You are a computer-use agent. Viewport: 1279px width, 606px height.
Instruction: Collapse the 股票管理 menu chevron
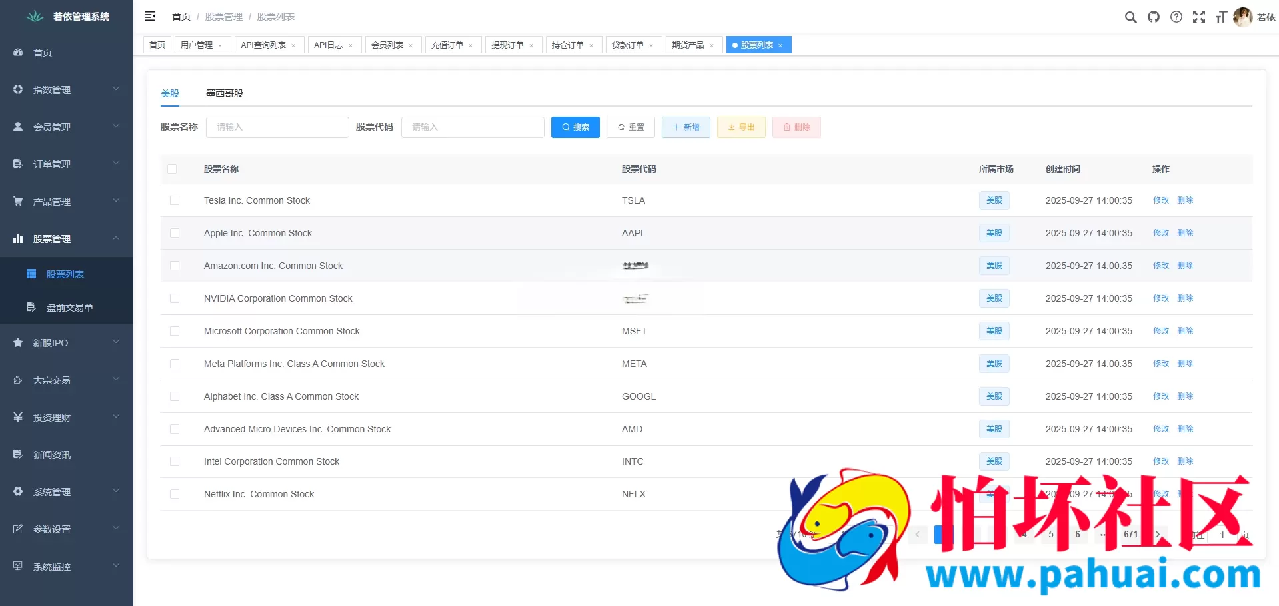pos(116,238)
